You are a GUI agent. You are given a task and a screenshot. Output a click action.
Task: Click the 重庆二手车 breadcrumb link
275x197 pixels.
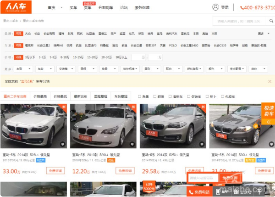[11, 21]
